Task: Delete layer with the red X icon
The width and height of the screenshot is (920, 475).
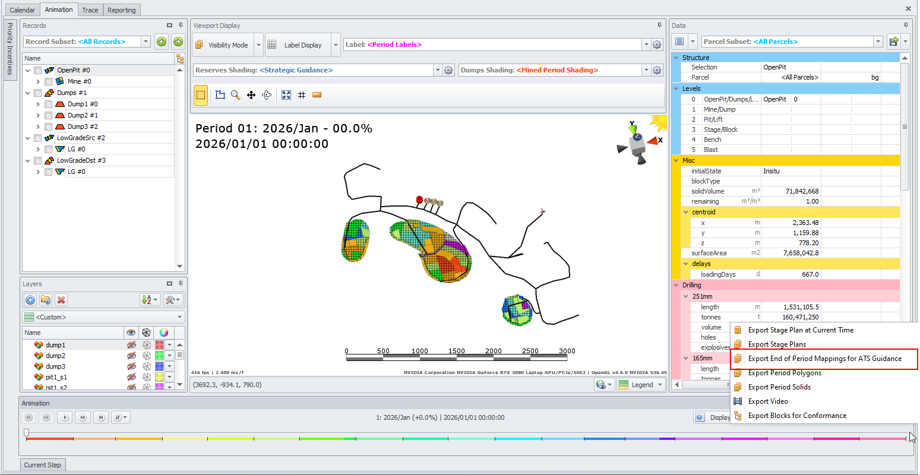Action: point(61,300)
